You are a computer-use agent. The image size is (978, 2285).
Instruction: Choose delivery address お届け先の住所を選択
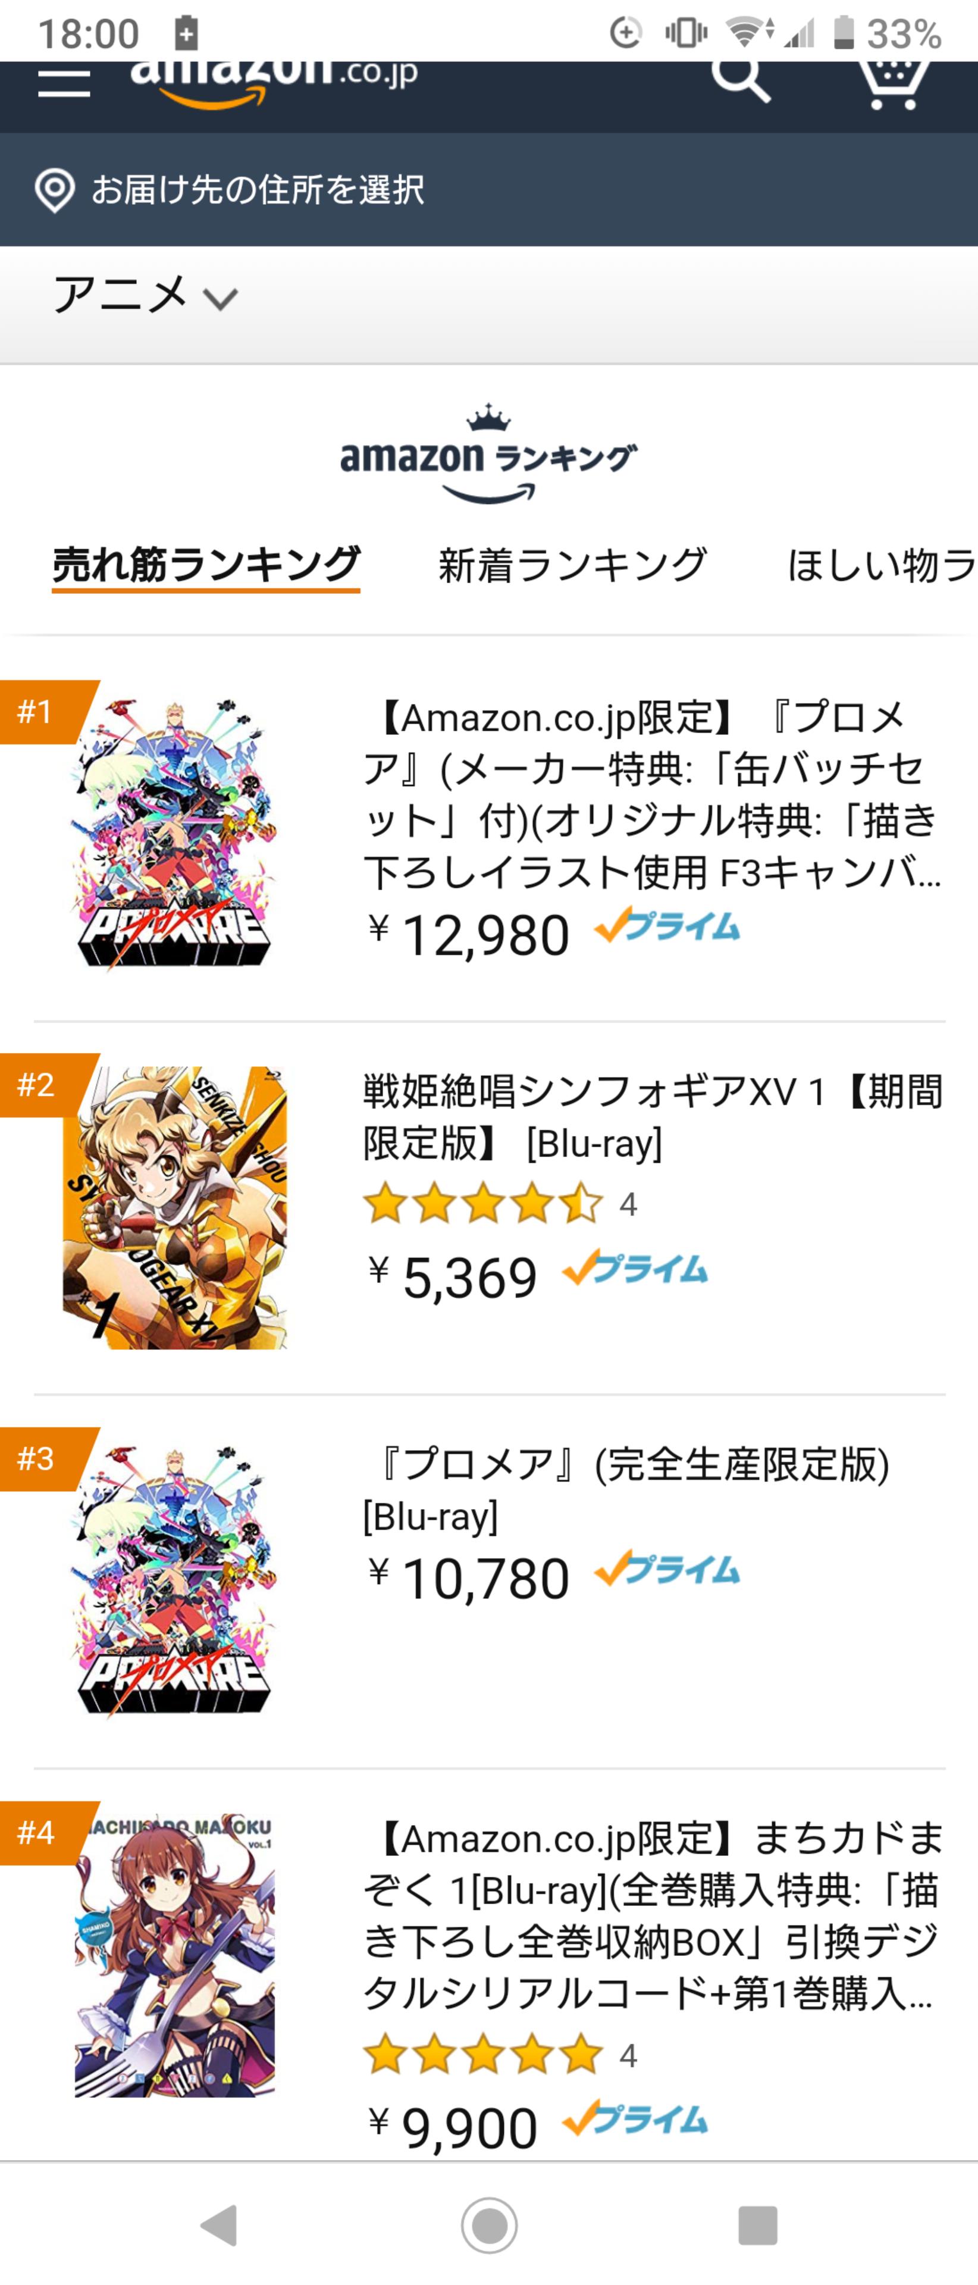(x=257, y=190)
